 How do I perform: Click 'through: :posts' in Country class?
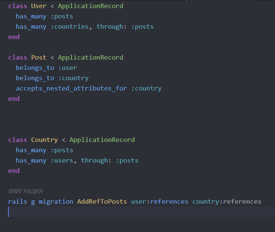click(110, 161)
